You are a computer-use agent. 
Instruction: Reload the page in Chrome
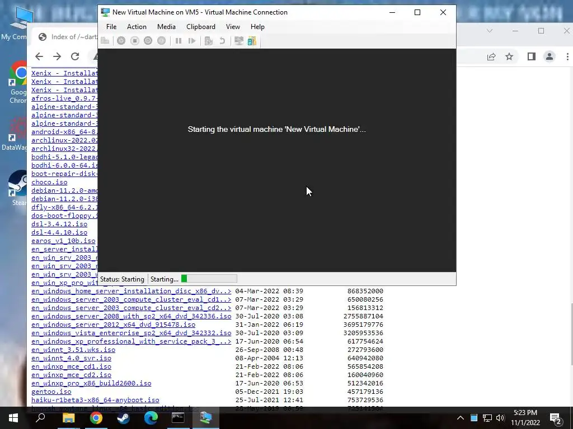(75, 56)
